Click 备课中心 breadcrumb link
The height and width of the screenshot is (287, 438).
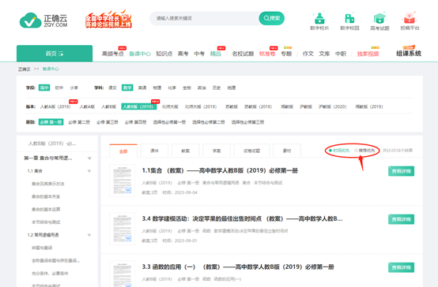[x=51, y=69]
